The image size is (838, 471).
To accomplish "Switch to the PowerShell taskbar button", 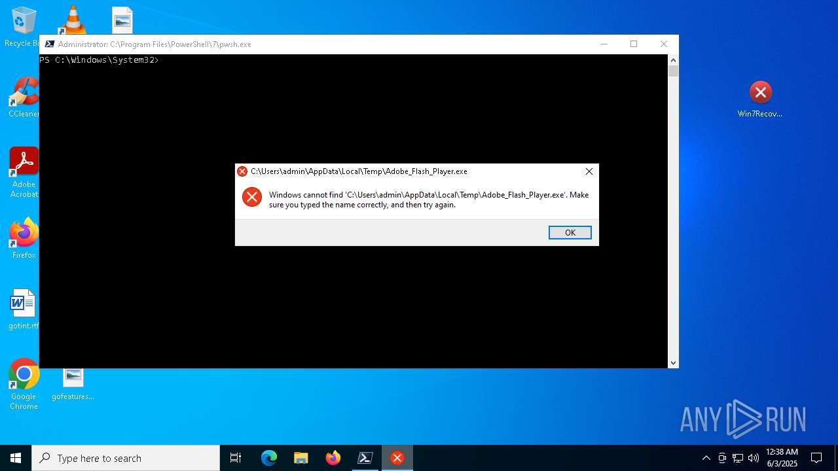I will [x=365, y=458].
